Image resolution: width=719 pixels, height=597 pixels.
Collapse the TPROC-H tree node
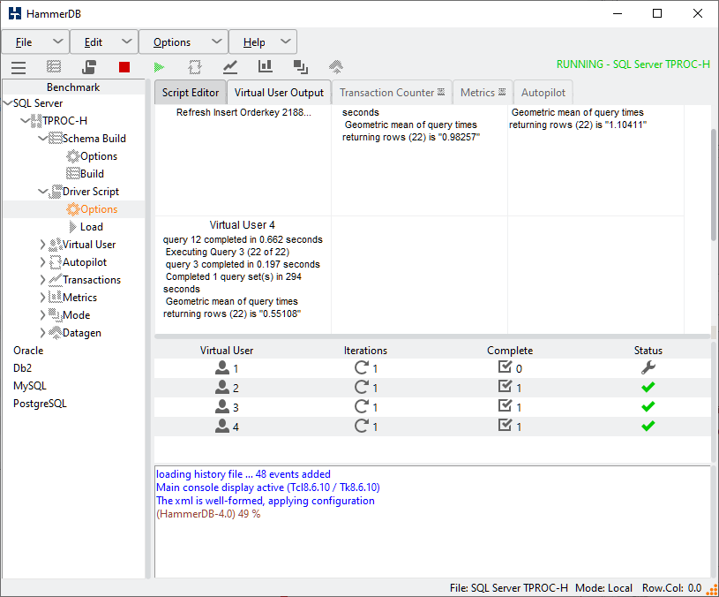click(x=26, y=121)
